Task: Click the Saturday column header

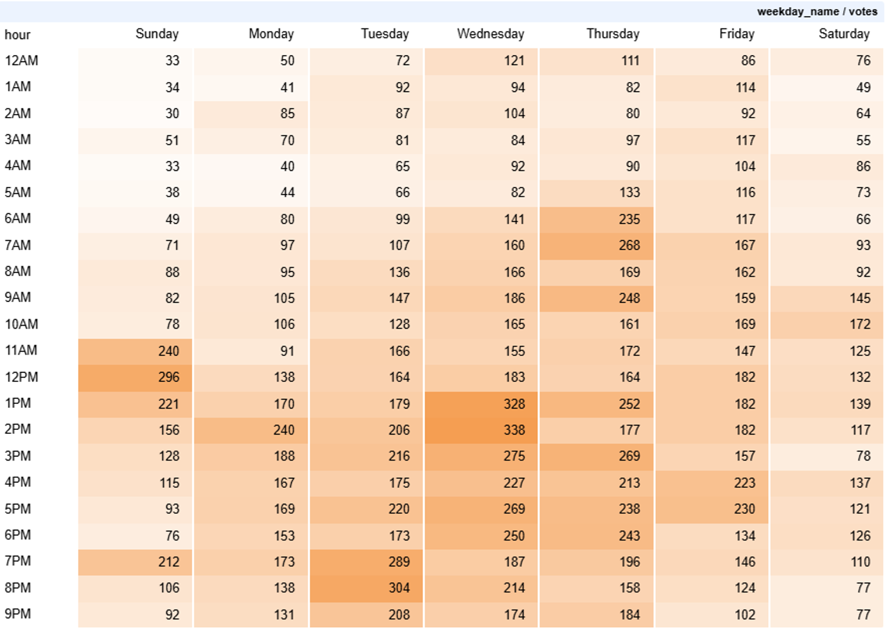Action: pyautogui.click(x=843, y=34)
